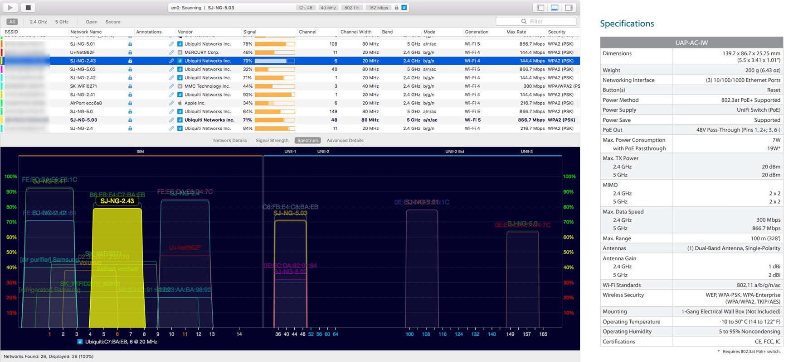Viewport: 803px width, 362px height.
Task: Click the lock icon for SJ-NG-5.01
Action: coord(130,44)
